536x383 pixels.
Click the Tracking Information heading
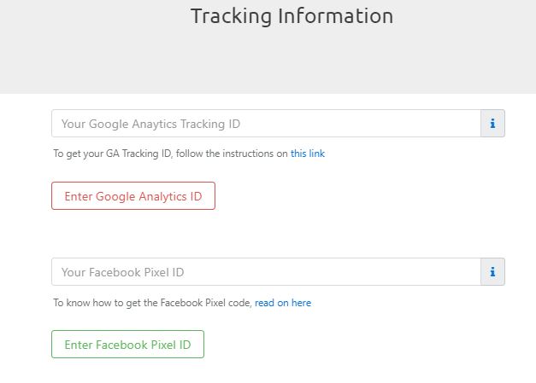[292, 16]
